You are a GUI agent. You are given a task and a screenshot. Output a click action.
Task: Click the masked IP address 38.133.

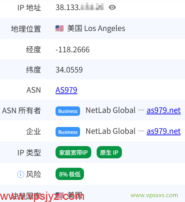pyautogui.click(x=79, y=7)
